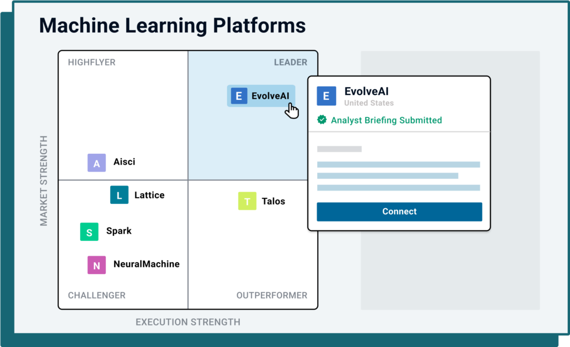
Task: Select the HIGHFLYER quadrant label
Action: pos(92,62)
